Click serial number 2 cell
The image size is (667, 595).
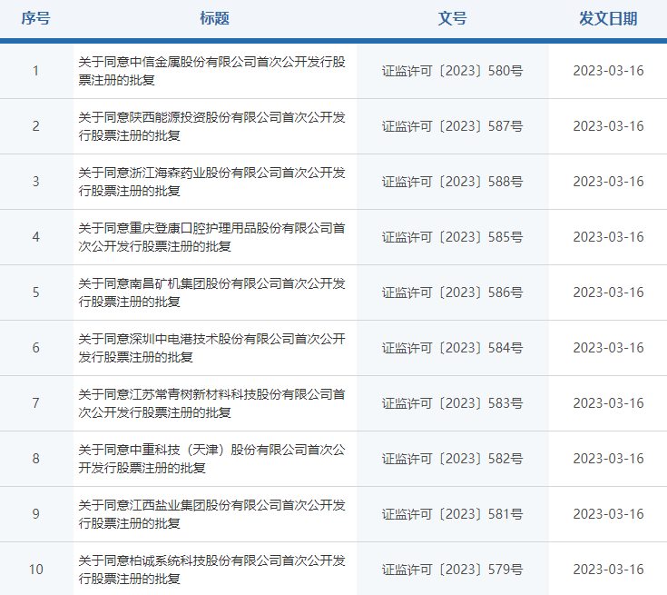pyautogui.click(x=35, y=126)
